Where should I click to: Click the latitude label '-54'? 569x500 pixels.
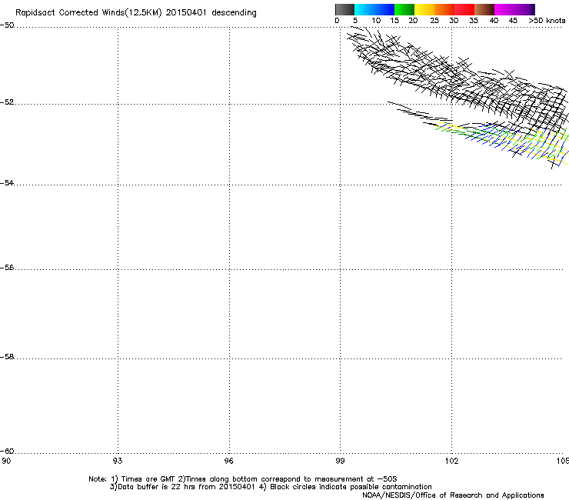(x=7, y=182)
